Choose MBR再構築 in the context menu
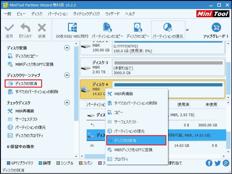This screenshot has width=232, height=174. [137, 94]
